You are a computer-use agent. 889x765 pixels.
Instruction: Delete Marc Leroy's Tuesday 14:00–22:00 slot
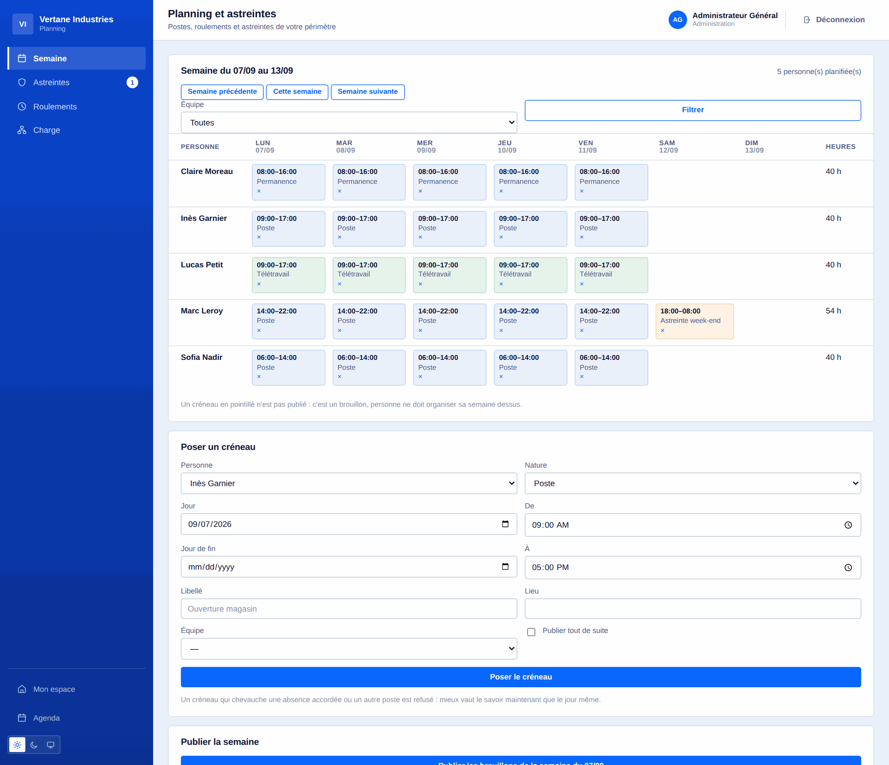tap(340, 331)
